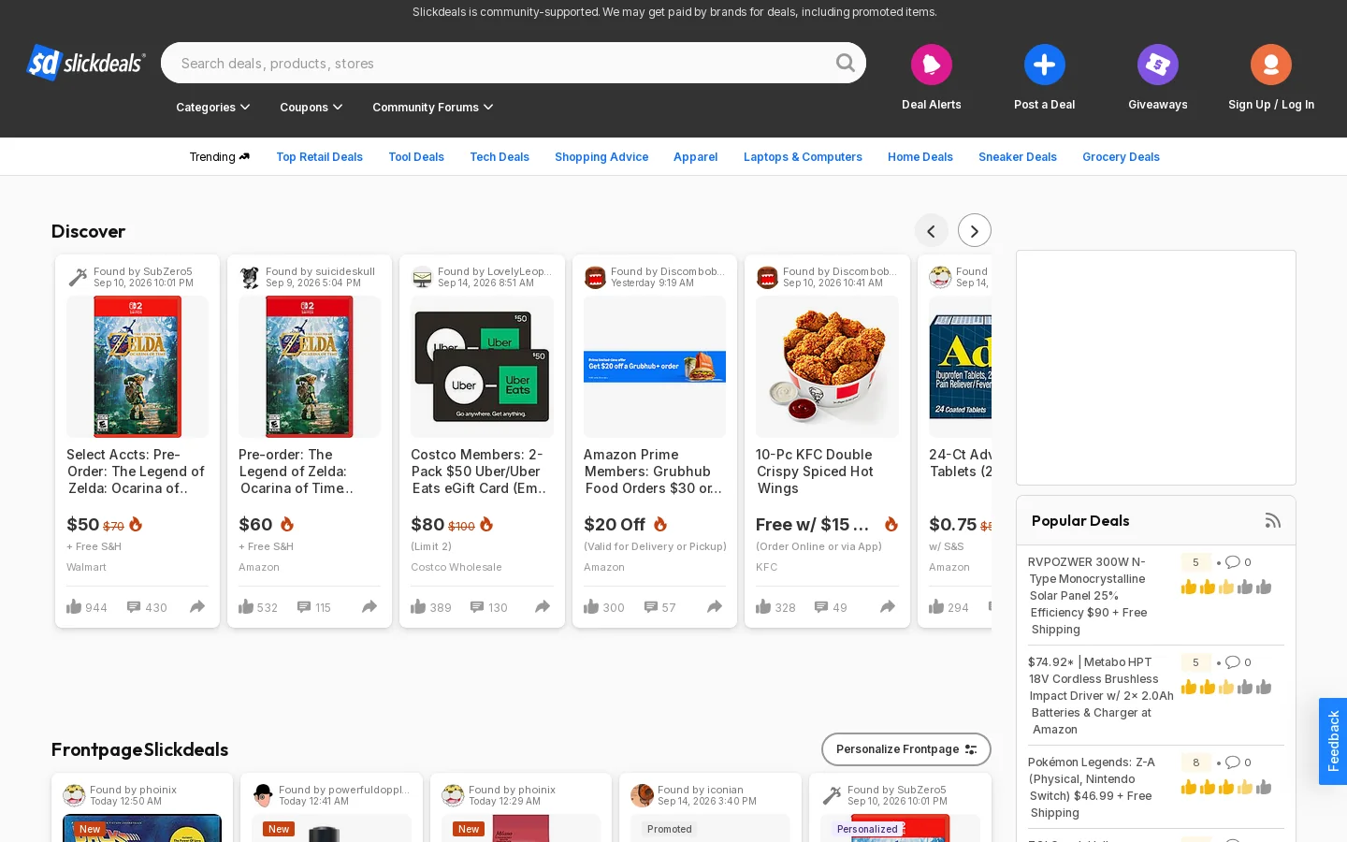Open the Community Forums dropdown
This screenshot has width=1347, height=842.
click(433, 108)
